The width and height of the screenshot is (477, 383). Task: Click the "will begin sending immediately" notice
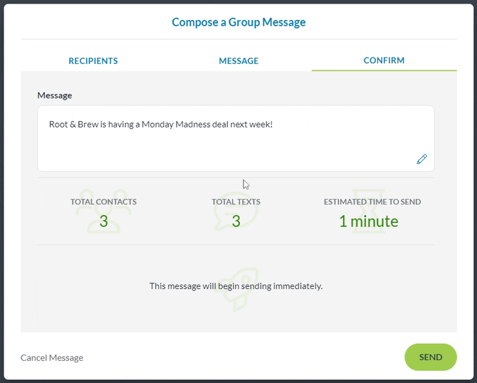point(236,286)
